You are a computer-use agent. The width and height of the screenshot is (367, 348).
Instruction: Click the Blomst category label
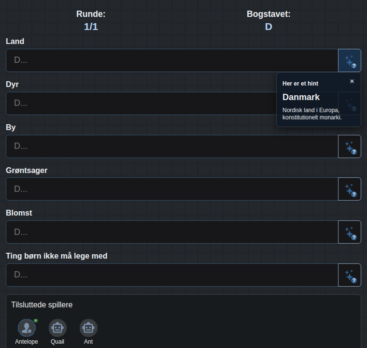(19, 213)
